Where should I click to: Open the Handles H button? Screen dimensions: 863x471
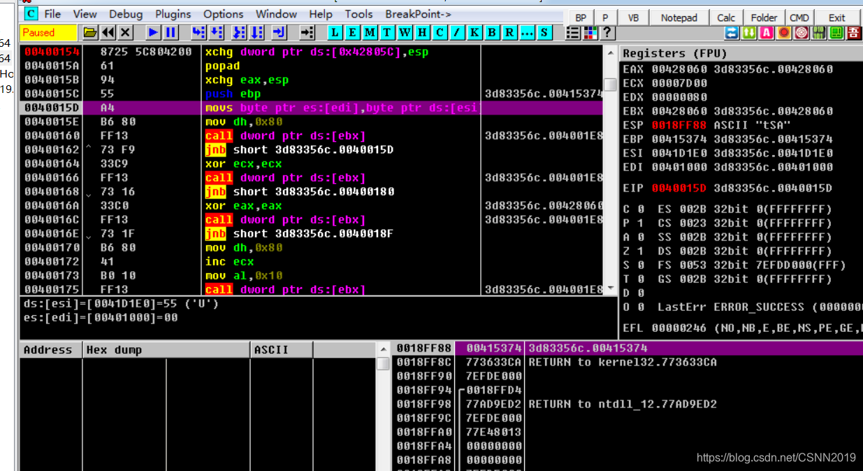422,32
